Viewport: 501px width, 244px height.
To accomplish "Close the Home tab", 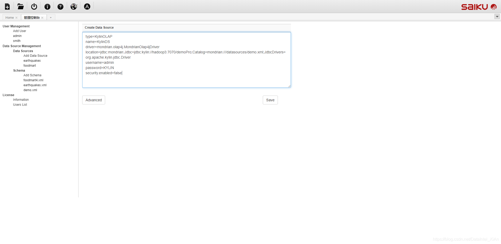I will pyautogui.click(x=16, y=18).
